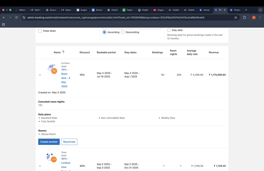Click the Bookable period column header
Viewport: 264px width, 171px height.
[106, 52]
